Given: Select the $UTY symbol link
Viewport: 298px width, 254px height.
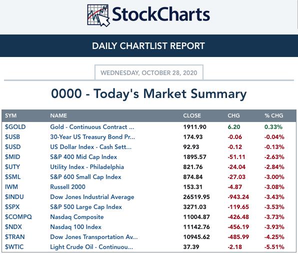Looking at the screenshot, I should pos(12,167).
